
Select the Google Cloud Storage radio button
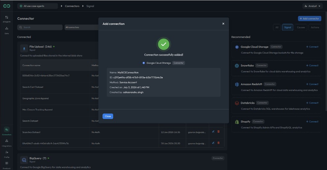coord(144,63)
